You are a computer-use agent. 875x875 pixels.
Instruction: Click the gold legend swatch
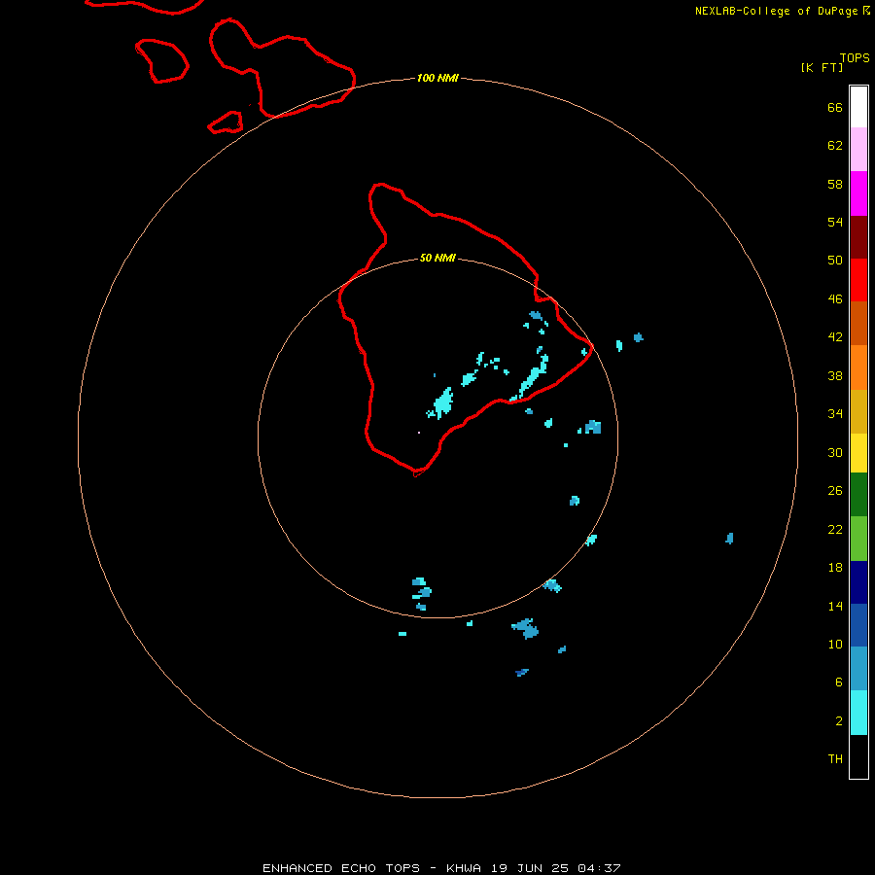click(858, 411)
